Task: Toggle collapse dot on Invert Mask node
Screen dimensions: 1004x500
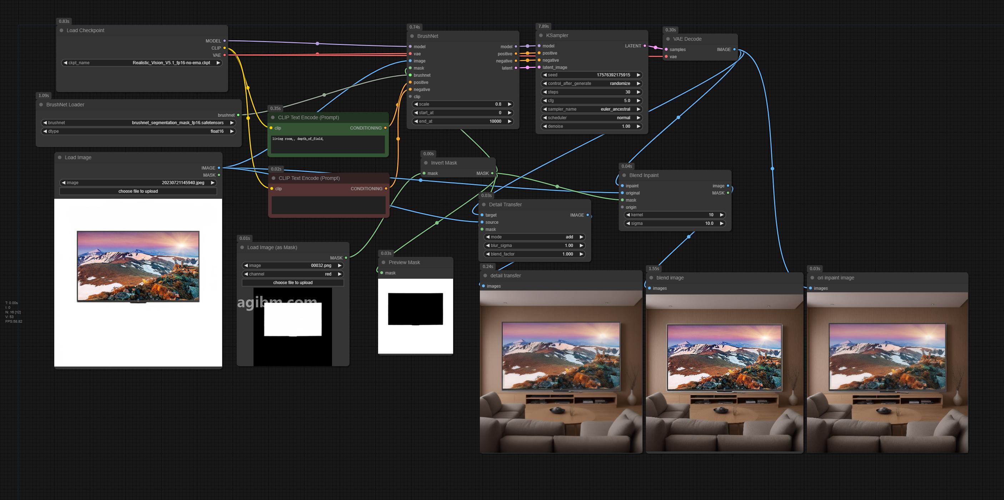Action: pos(426,163)
